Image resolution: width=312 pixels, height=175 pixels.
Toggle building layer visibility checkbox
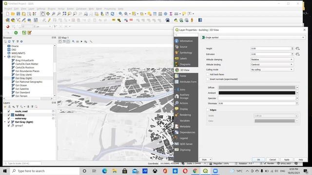point(9,115)
